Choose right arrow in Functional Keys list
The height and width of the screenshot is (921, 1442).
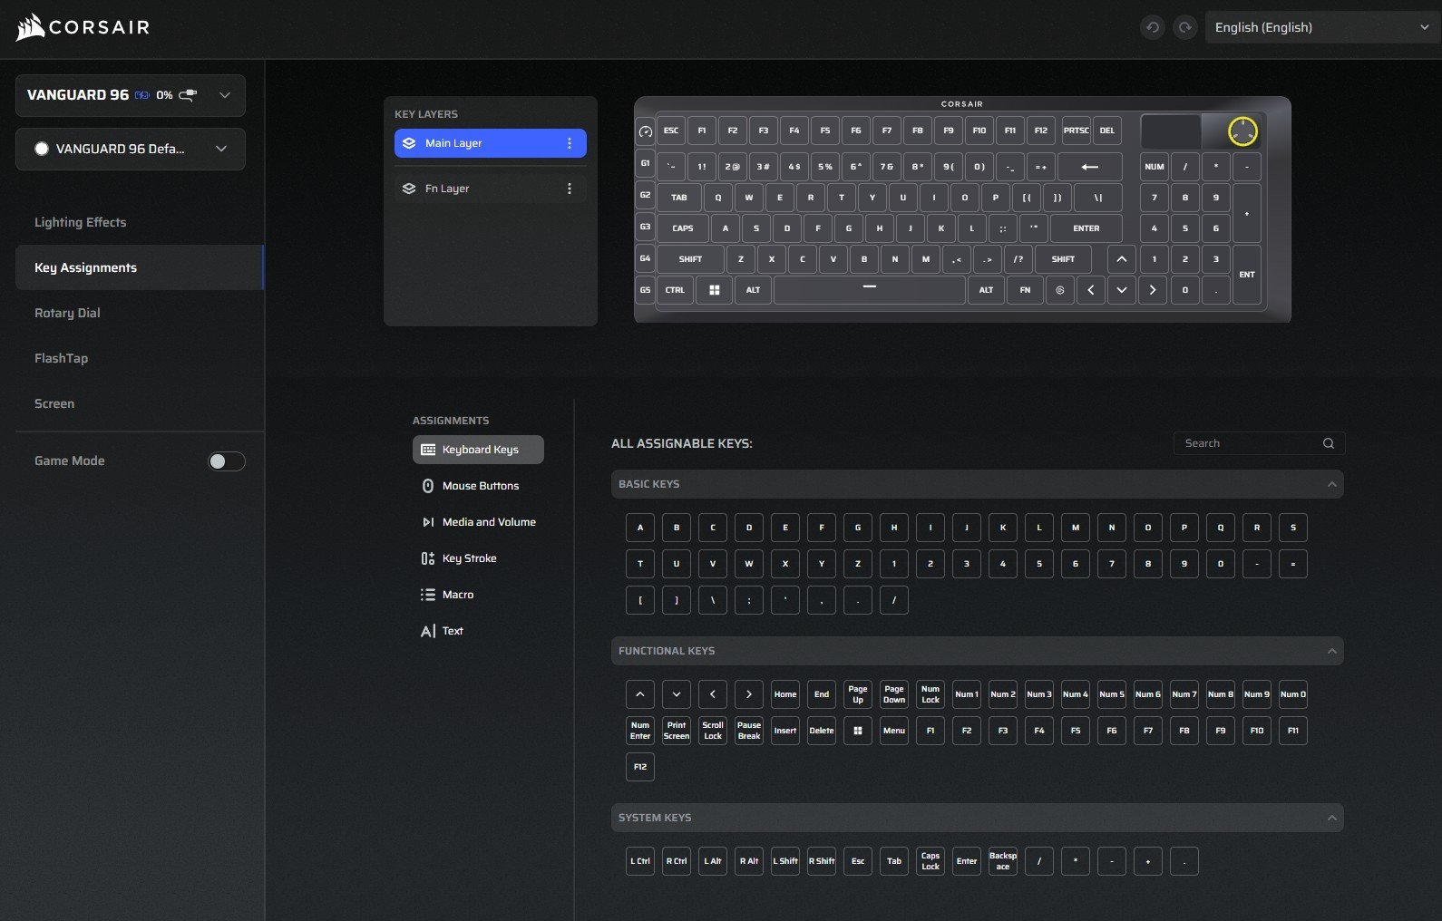coord(749,694)
